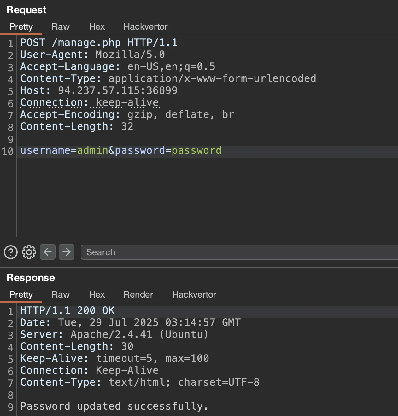The image size is (398, 416).
Task: Click the Request panel title
Action: (x=26, y=10)
